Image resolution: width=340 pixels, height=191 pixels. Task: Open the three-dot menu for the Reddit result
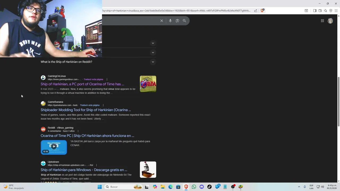(78, 131)
